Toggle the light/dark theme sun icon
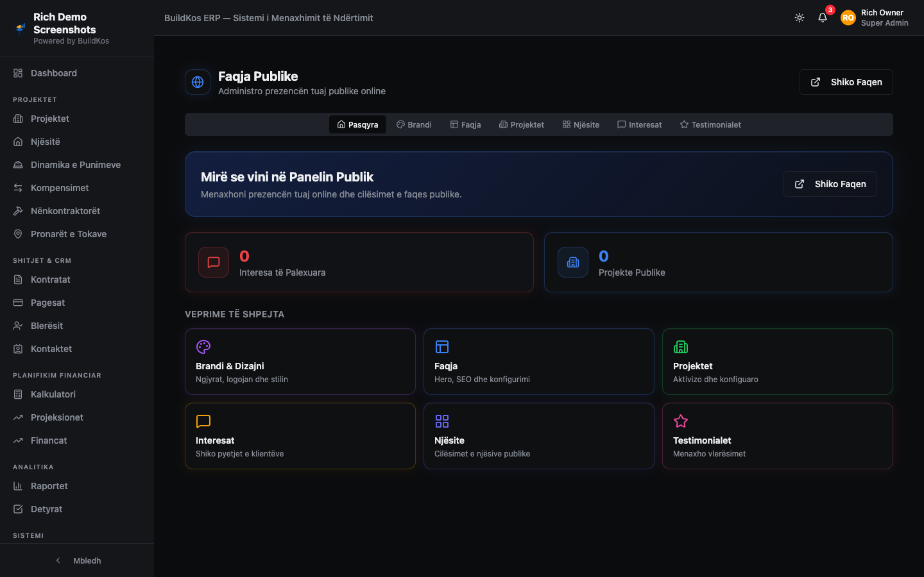The height and width of the screenshot is (577, 924). pos(800,18)
